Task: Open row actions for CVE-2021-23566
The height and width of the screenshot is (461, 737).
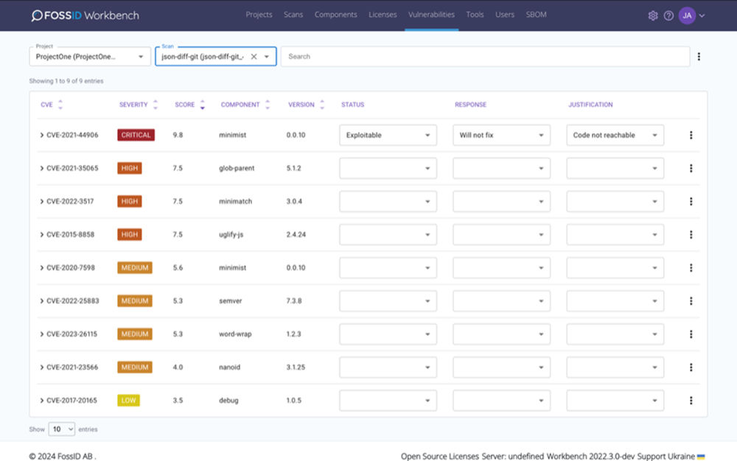Action: pyautogui.click(x=691, y=367)
